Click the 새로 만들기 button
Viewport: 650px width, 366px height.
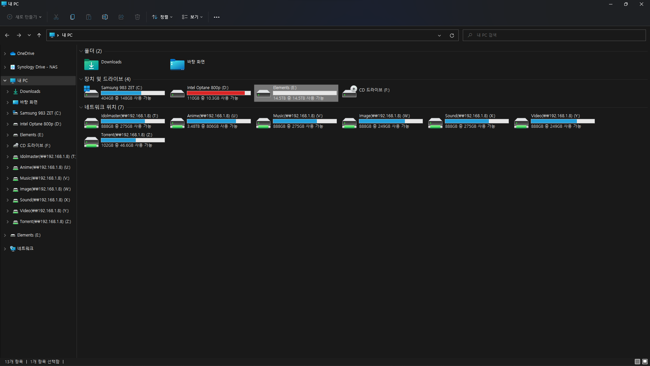pyautogui.click(x=24, y=17)
